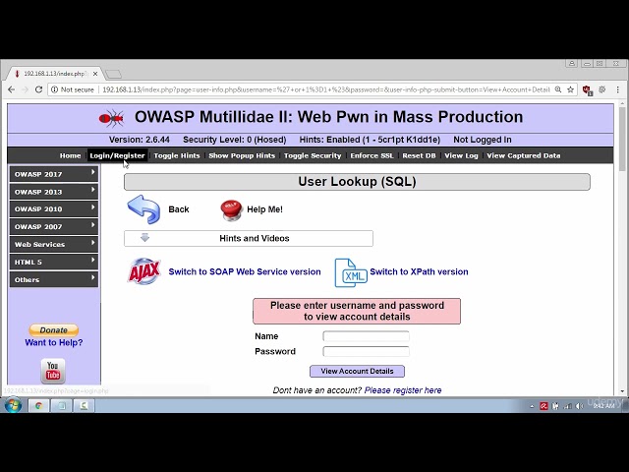
Task: Click Reset DB in the menu bar
Action: (x=419, y=155)
